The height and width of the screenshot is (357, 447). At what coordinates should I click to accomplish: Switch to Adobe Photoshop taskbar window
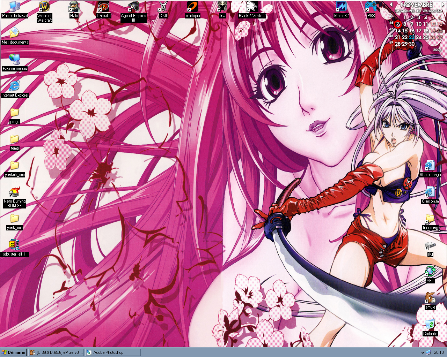click(113, 352)
